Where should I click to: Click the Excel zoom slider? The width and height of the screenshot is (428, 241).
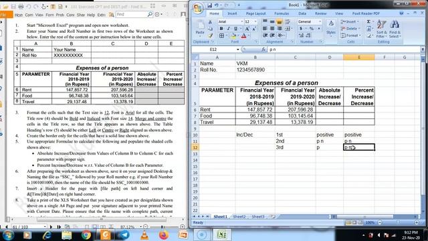[x=398, y=223]
